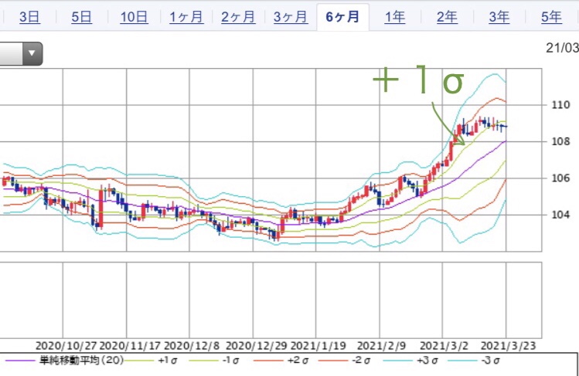This screenshot has width=579, height=376.
Task: View the 5年 chart period
Action: [x=551, y=17]
